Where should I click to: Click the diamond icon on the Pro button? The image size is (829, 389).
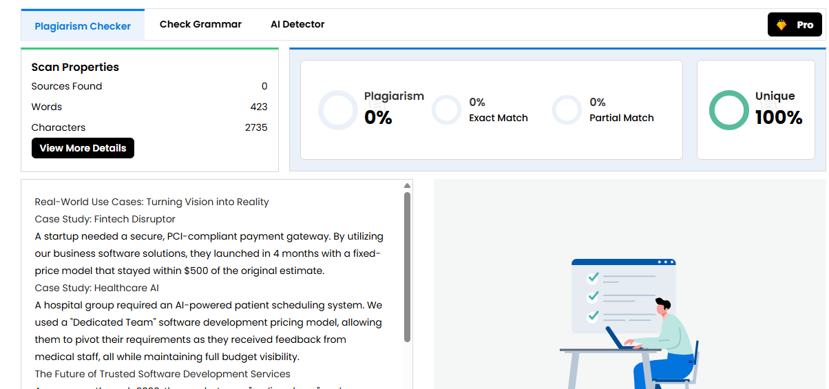coord(781,25)
